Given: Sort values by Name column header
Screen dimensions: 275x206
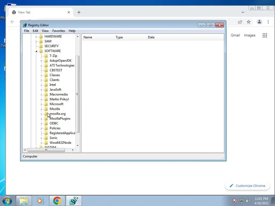Looking at the screenshot, I should pyautogui.click(x=98, y=37).
